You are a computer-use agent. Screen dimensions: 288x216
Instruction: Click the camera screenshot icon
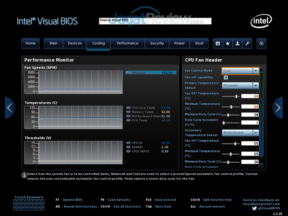click(218, 43)
